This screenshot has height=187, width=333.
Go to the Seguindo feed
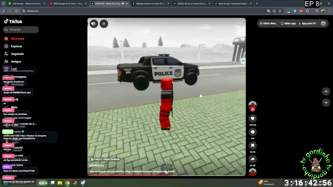[14, 54]
